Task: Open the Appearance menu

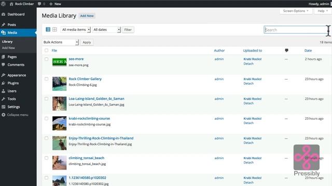Action: [17, 75]
